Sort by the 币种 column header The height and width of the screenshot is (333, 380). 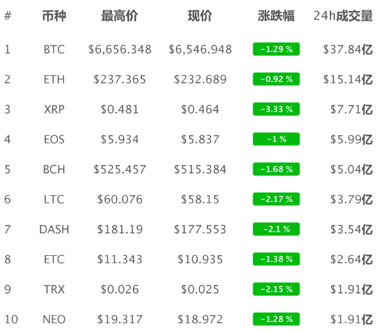pos(54,16)
